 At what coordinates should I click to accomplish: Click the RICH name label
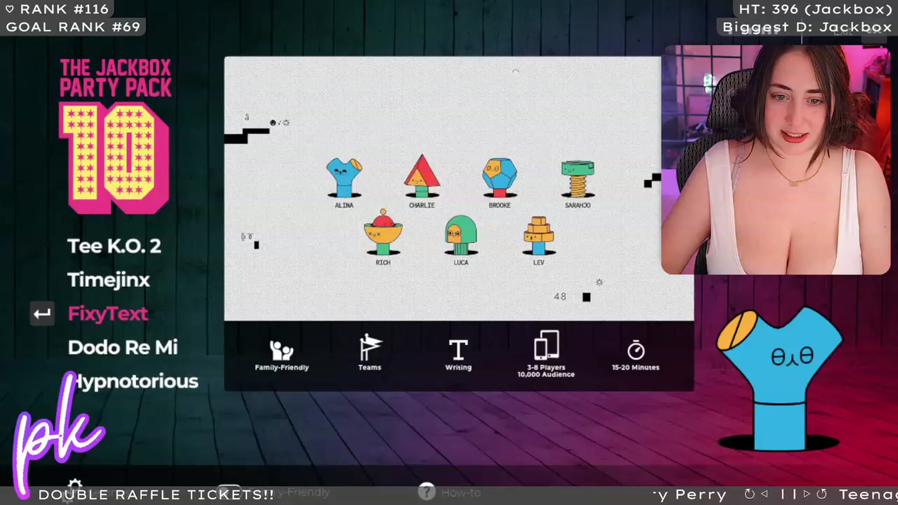[x=383, y=262]
